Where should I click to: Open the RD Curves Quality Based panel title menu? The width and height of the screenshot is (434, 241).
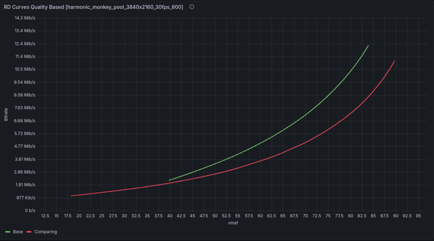point(94,7)
